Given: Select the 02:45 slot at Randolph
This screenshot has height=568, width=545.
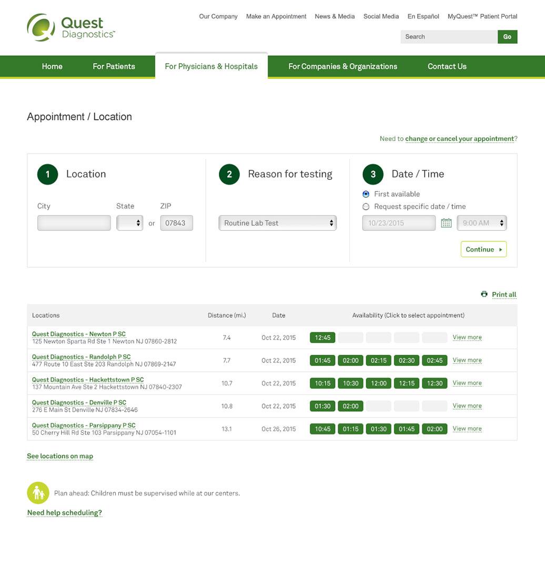Looking at the screenshot, I should 435,360.
